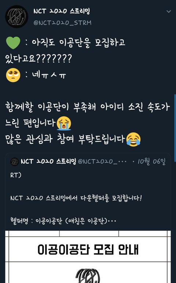Select the quoted tweet RT) line
The width and height of the screenshot is (176, 283).
click(x=15, y=176)
